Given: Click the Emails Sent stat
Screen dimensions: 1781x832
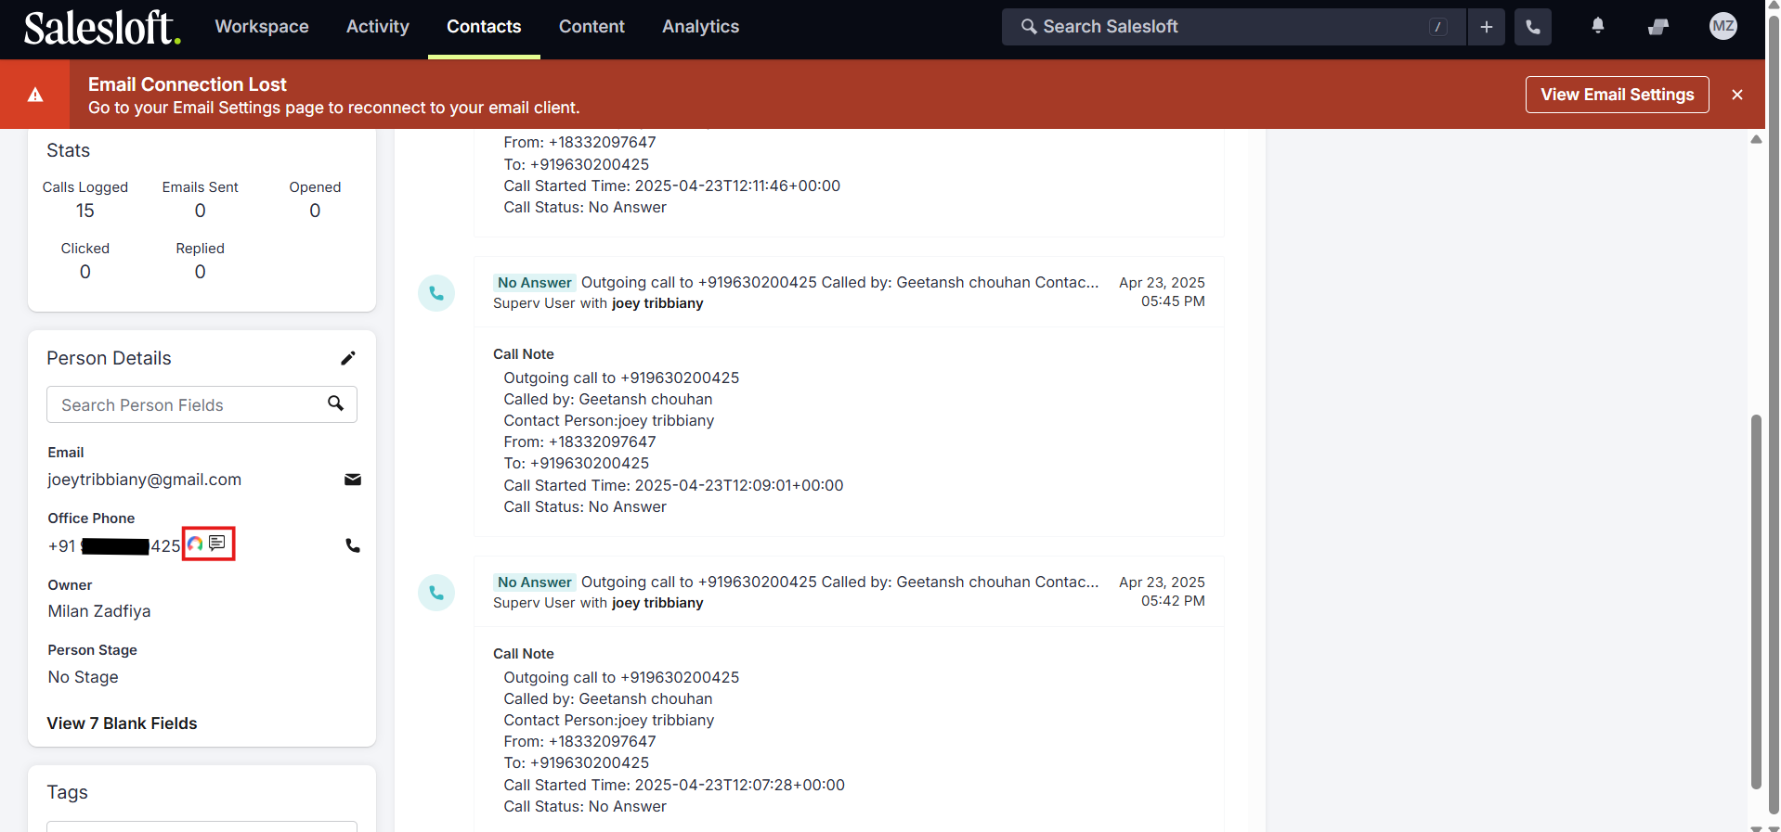Looking at the screenshot, I should tap(201, 199).
